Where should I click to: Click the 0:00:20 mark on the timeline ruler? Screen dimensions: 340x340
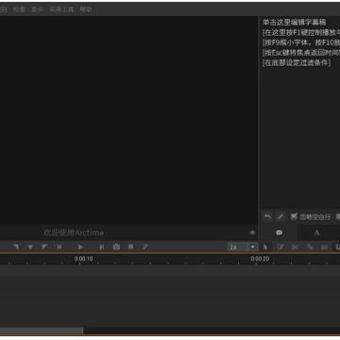click(x=260, y=259)
